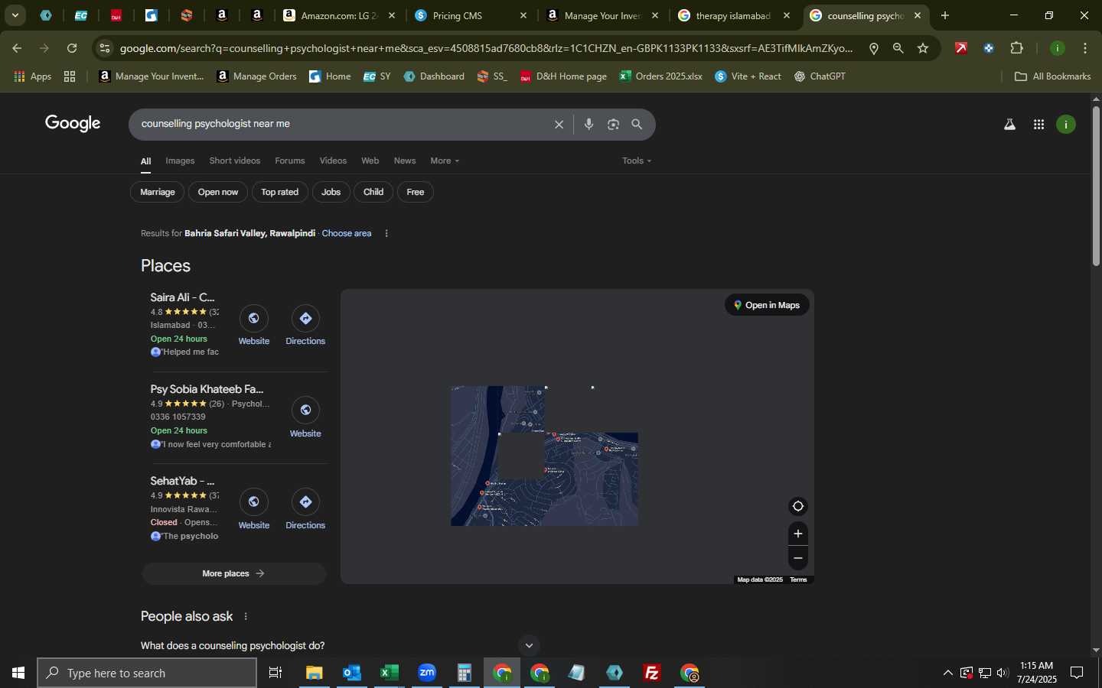
Task: Open People also ask options menu
Action: [246, 616]
